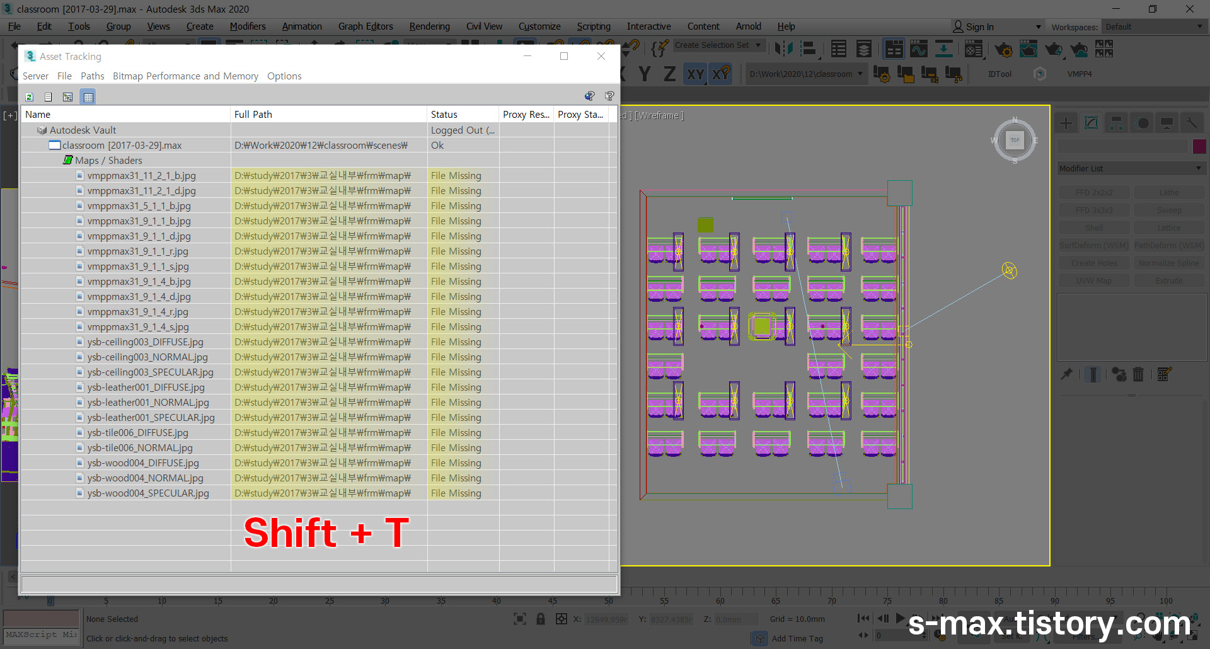Click the Refresh icon in Asset Tracking
The width and height of the screenshot is (1210, 649).
coord(29,97)
